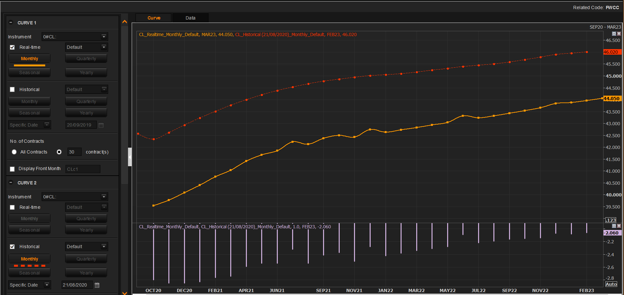The height and width of the screenshot is (295, 624).
Task: Close the spread sub-chart pane
Action: click(619, 226)
